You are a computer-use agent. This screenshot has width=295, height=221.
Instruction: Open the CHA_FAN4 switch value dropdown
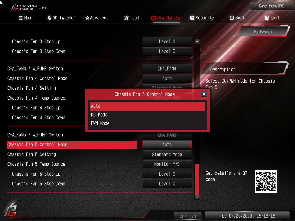[167, 69]
